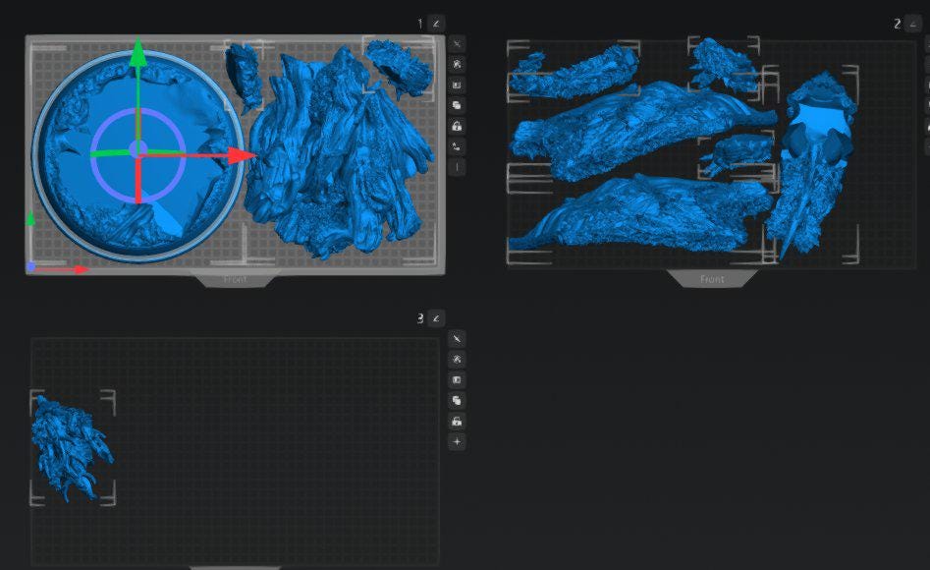This screenshot has height=570, width=930.
Task: Click the letter-A icon beside plate 1
Action: (457, 147)
